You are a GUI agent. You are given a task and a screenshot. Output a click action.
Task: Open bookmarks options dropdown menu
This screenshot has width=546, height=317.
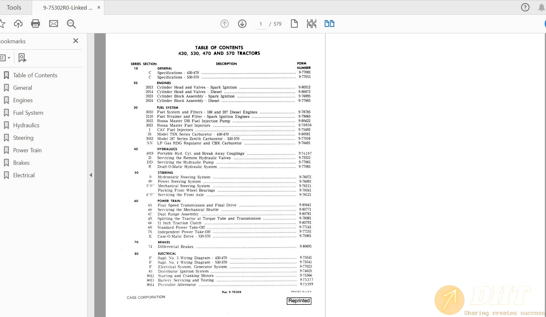tap(5, 58)
